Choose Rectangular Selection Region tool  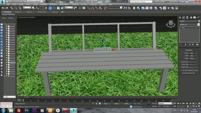pos(41,8)
